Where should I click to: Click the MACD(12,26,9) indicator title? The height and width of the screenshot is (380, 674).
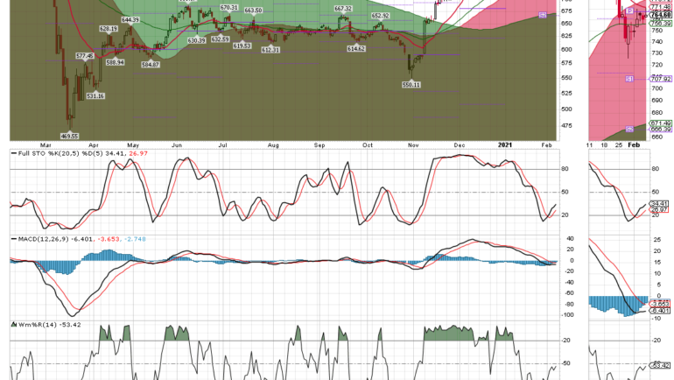point(43,239)
